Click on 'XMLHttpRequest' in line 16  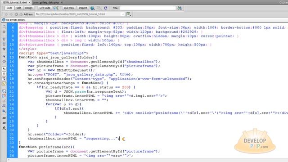73,70
